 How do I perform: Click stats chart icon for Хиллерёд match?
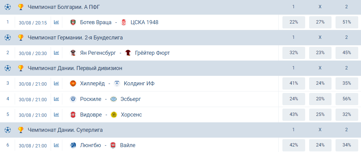tap(56, 83)
